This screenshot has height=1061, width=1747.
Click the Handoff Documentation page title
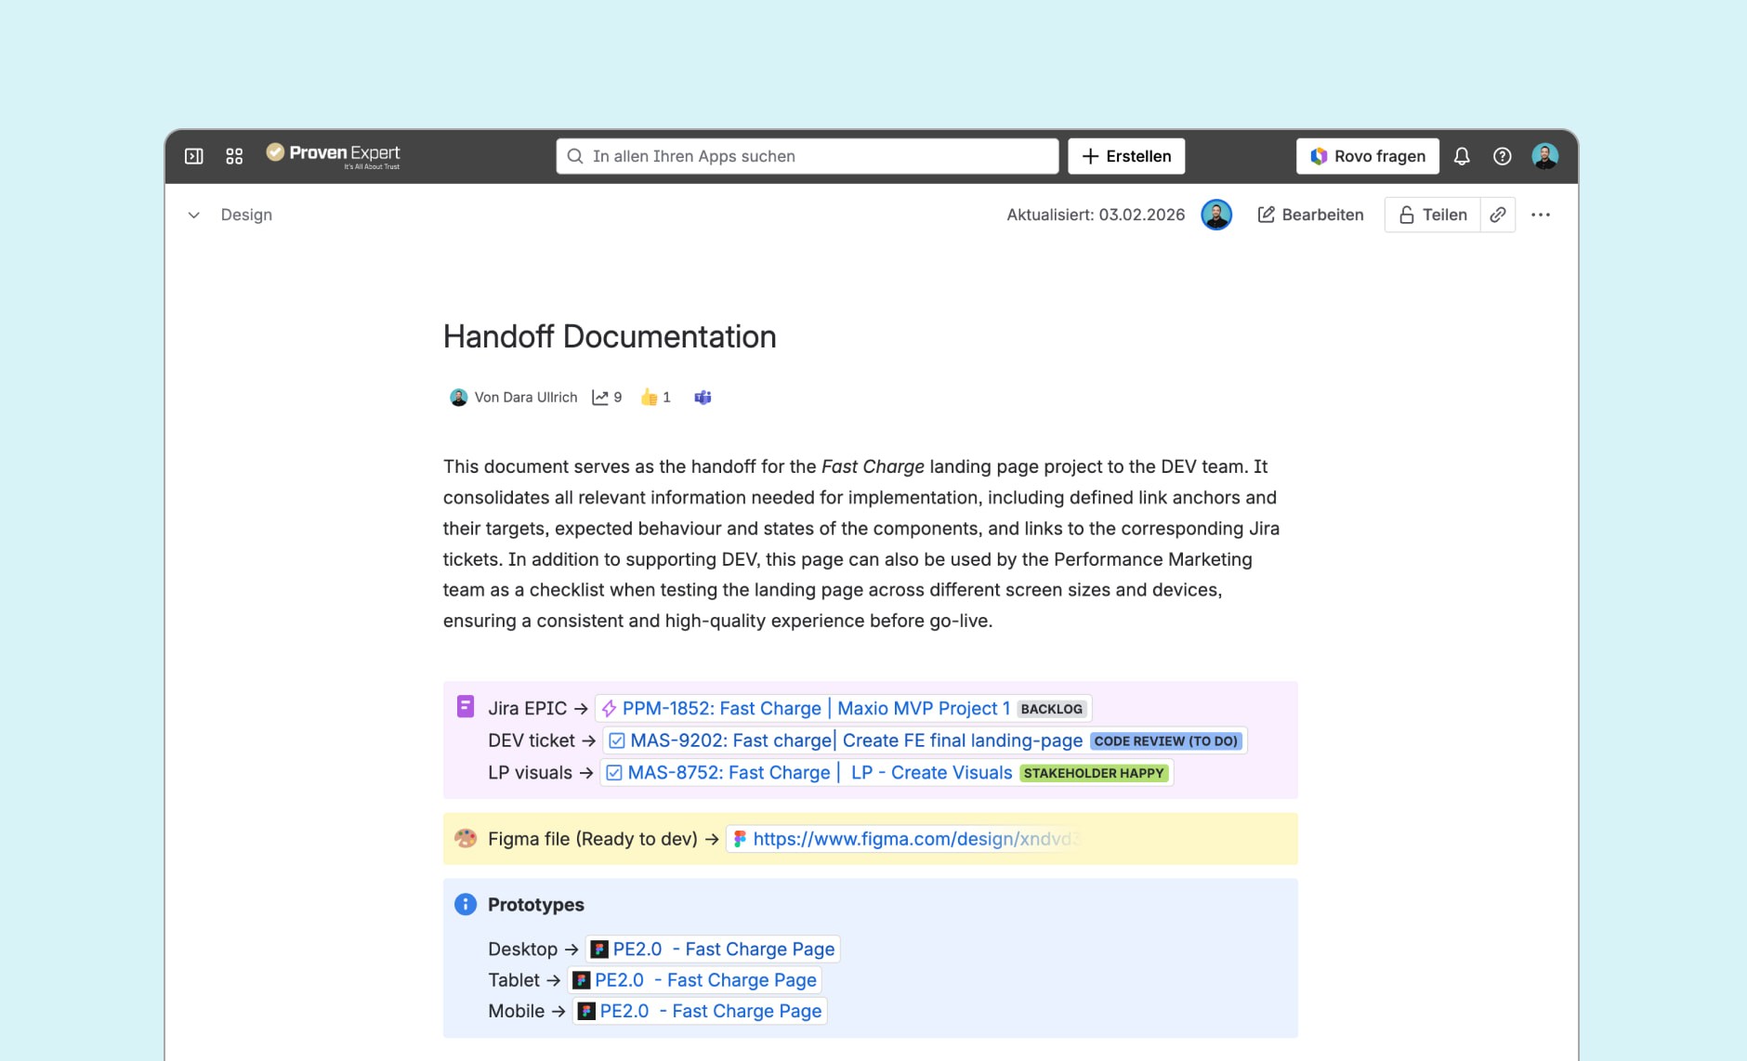pos(610,336)
